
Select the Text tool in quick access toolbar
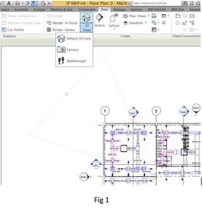tap(9, 3)
